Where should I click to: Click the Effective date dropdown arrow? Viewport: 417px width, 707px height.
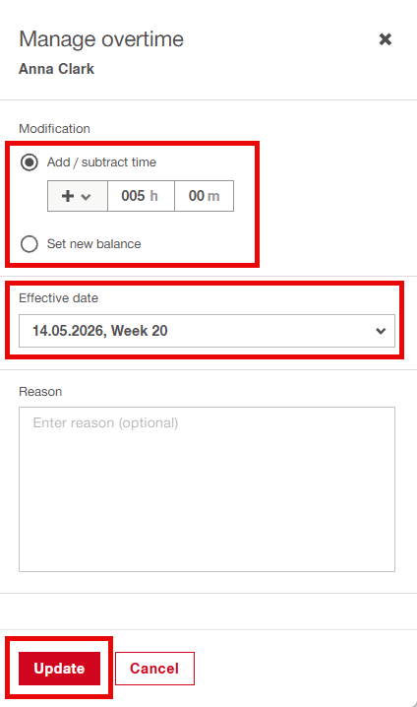pyautogui.click(x=381, y=331)
